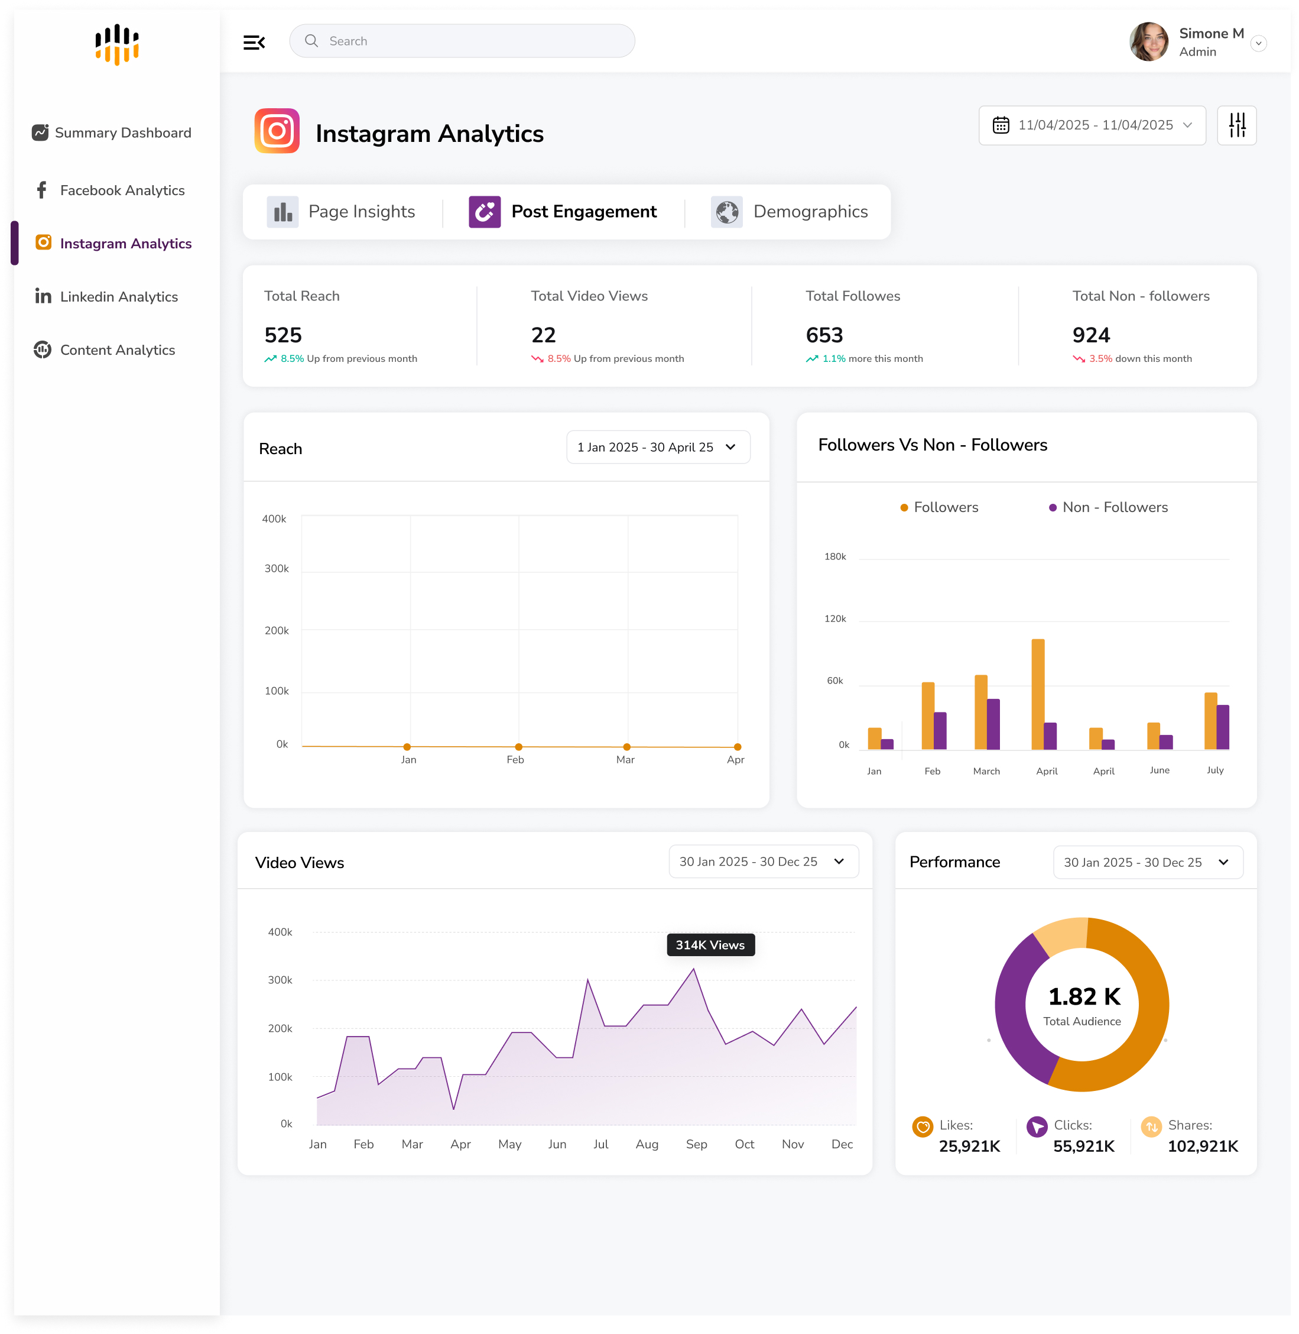
Task: Open Summary Dashboard from the sidebar
Action: tap(112, 132)
